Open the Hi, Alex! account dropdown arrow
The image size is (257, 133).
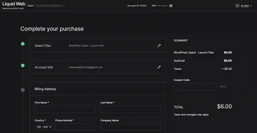tap(251, 6)
